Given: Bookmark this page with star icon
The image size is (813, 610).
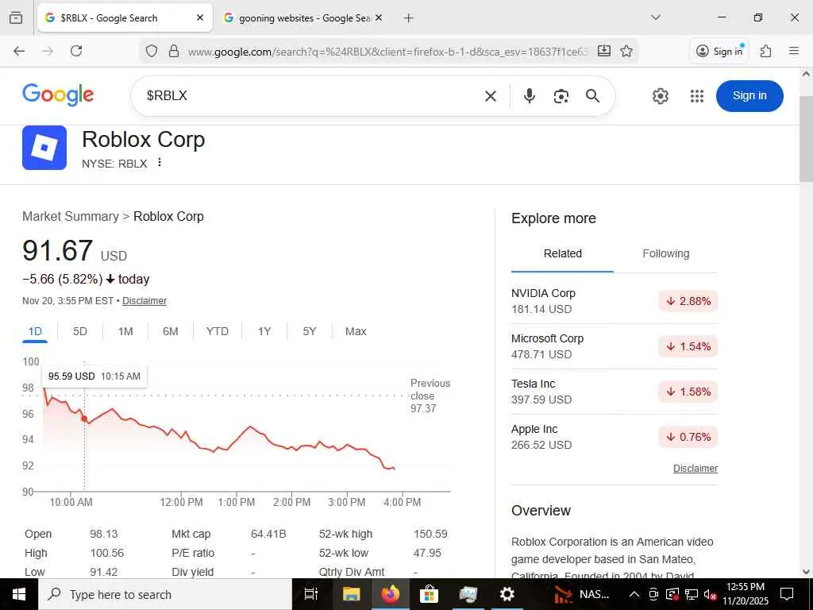Looking at the screenshot, I should (626, 51).
